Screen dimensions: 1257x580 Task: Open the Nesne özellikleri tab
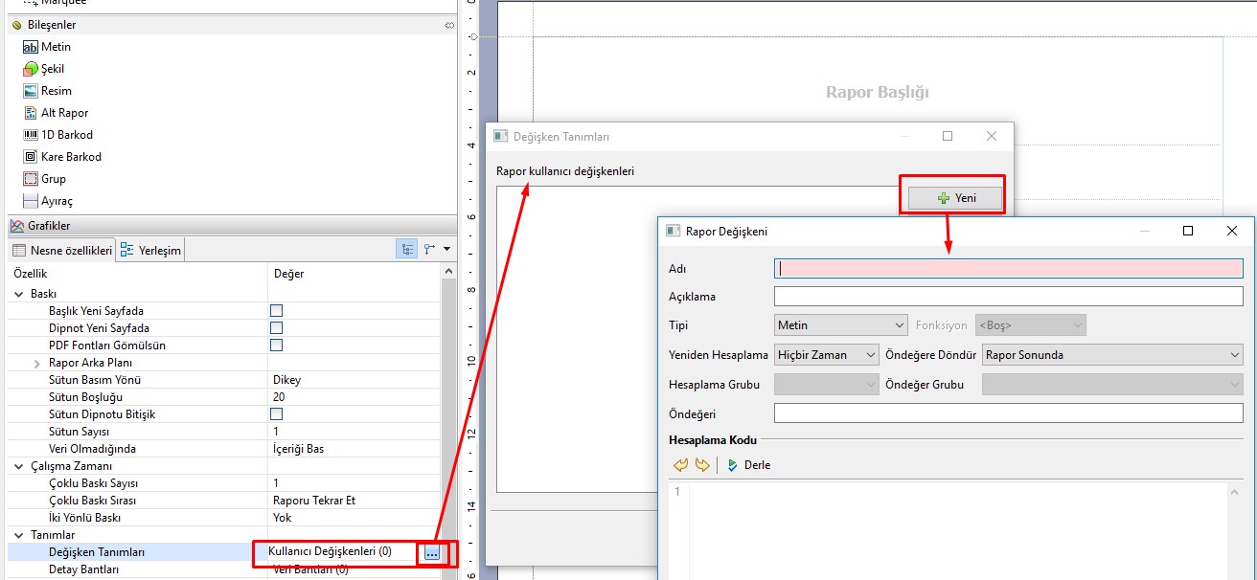62,251
